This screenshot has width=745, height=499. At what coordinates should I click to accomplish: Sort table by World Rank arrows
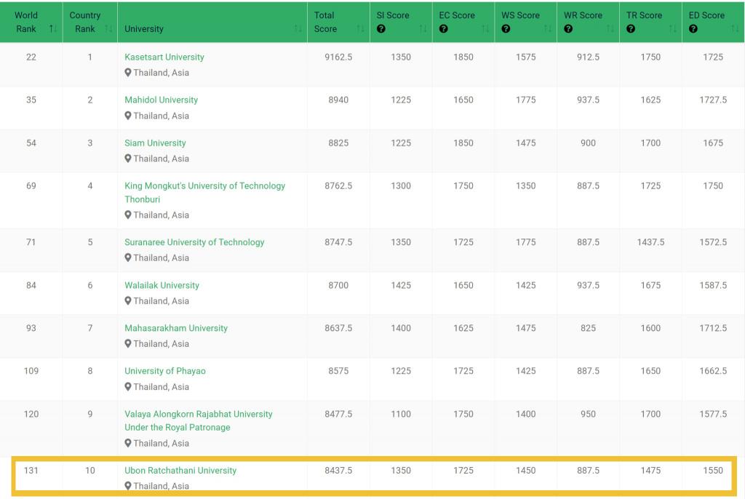[x=52, y=29]
